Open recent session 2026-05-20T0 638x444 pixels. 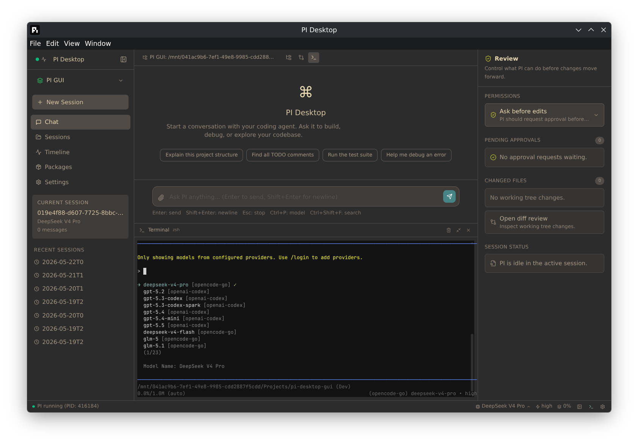pyautogui.click(x=80, y=316)
